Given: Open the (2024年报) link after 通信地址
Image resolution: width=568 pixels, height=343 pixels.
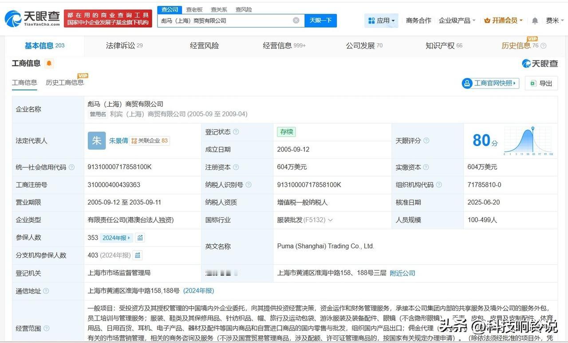Looking at the screenshot, I should tap(199, 291).
